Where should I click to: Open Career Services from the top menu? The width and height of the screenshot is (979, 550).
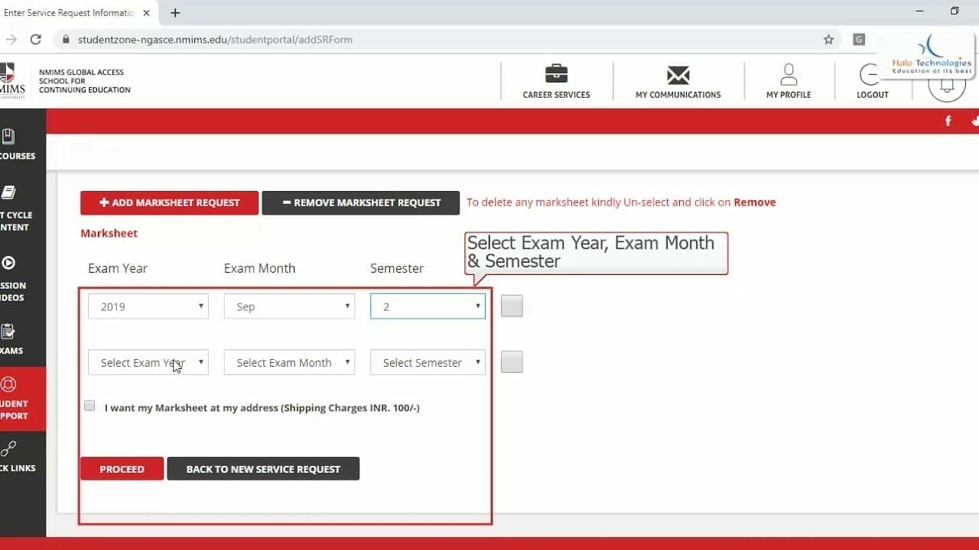tap(556, 81)
